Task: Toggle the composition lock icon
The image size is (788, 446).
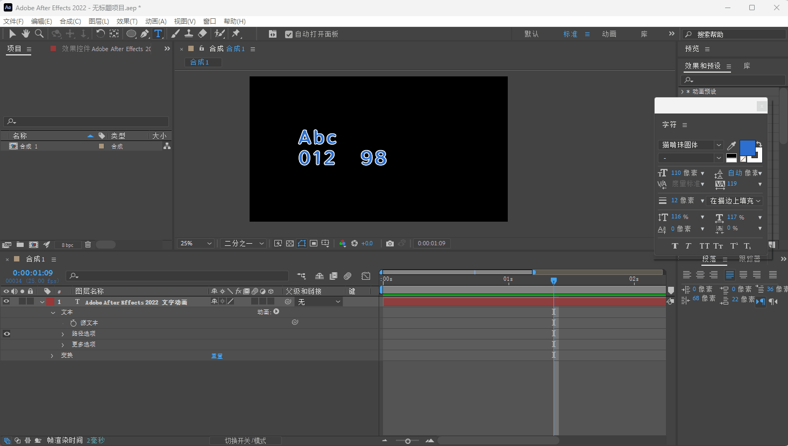Action: (202, 48)
